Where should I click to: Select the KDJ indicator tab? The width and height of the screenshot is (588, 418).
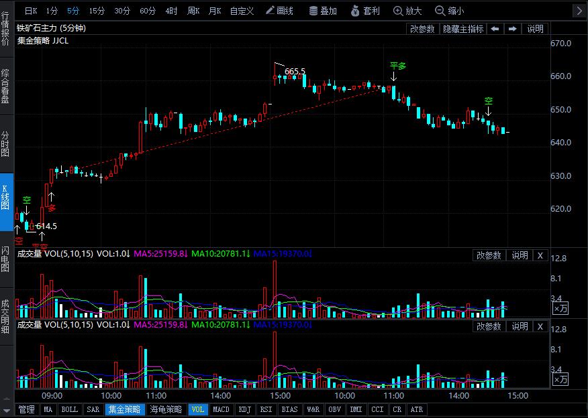pos(244,409)
